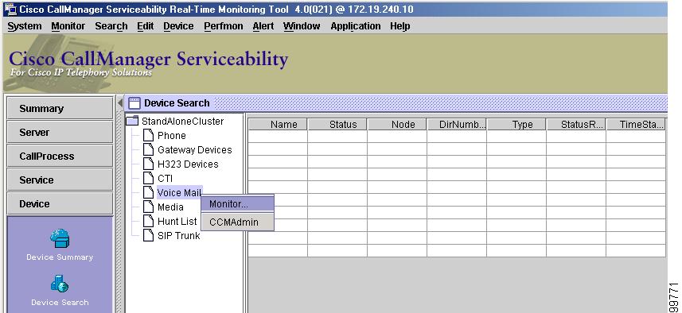Click the Media document icon
This screenshot has width=682, height=313.
coord(148,207)
